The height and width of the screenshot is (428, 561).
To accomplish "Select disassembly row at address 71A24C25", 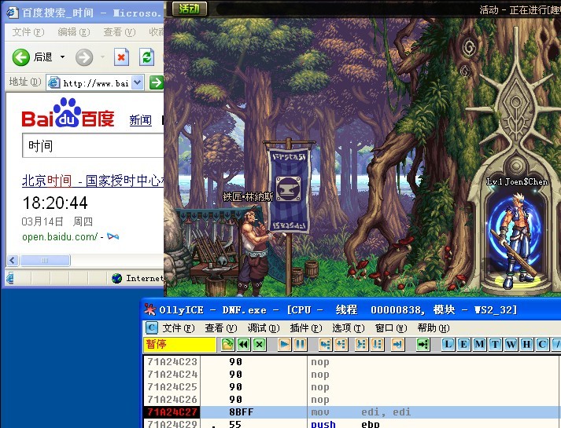I will pyautogui.click(x=352, y=387).
